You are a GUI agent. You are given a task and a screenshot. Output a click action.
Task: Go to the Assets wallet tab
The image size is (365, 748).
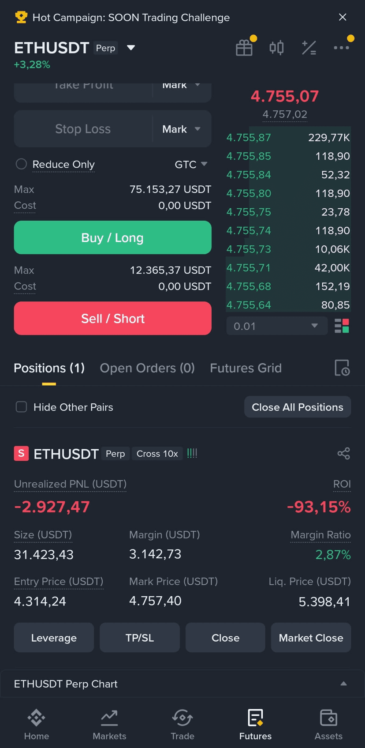click(328, 725)
